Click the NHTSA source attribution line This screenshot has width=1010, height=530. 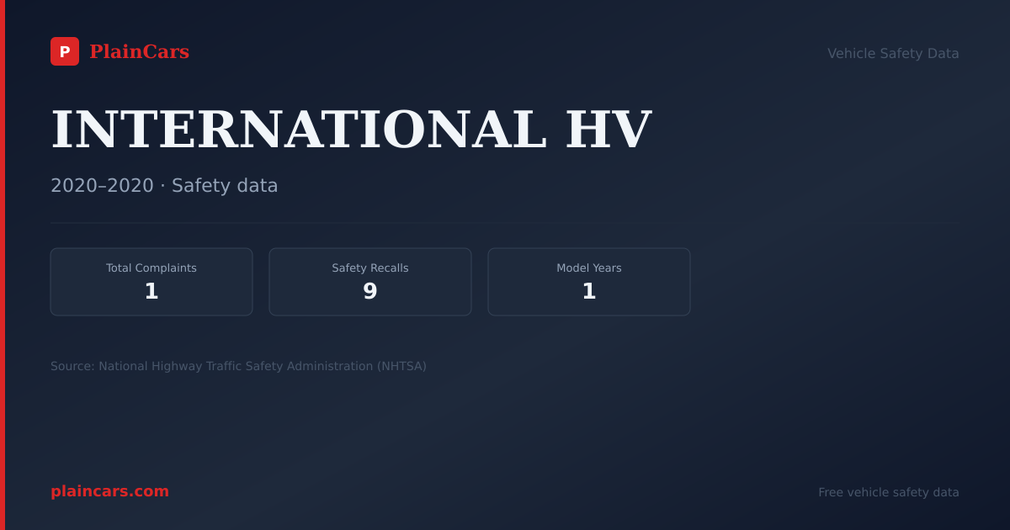(238, 366)
